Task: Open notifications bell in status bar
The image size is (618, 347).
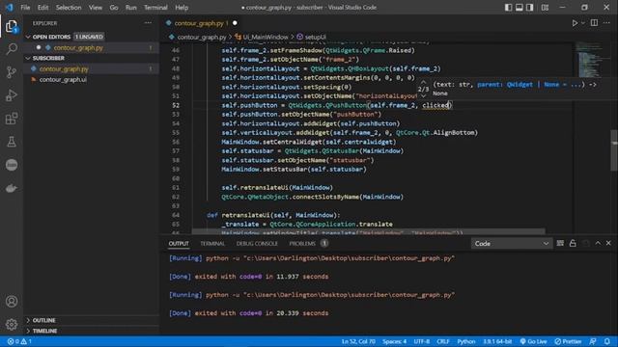Action: coord(607,341)
